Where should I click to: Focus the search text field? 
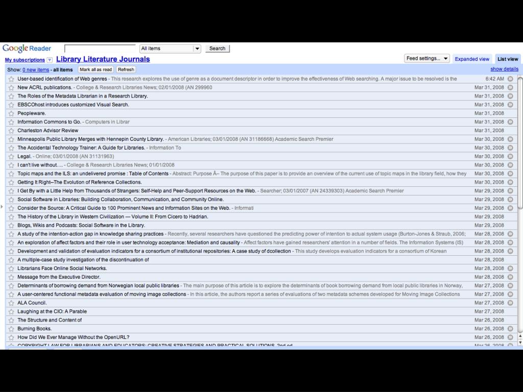coord(100,48)
